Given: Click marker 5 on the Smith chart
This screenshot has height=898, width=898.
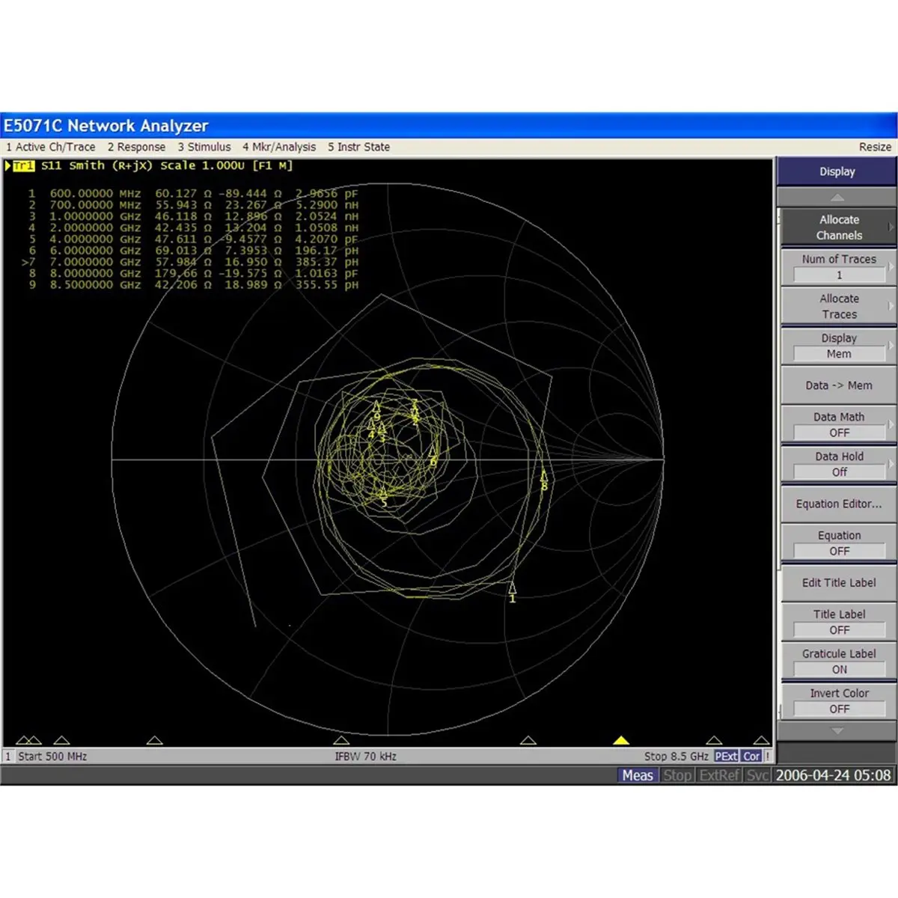Looking at the screenshot, I should [384, 498].
